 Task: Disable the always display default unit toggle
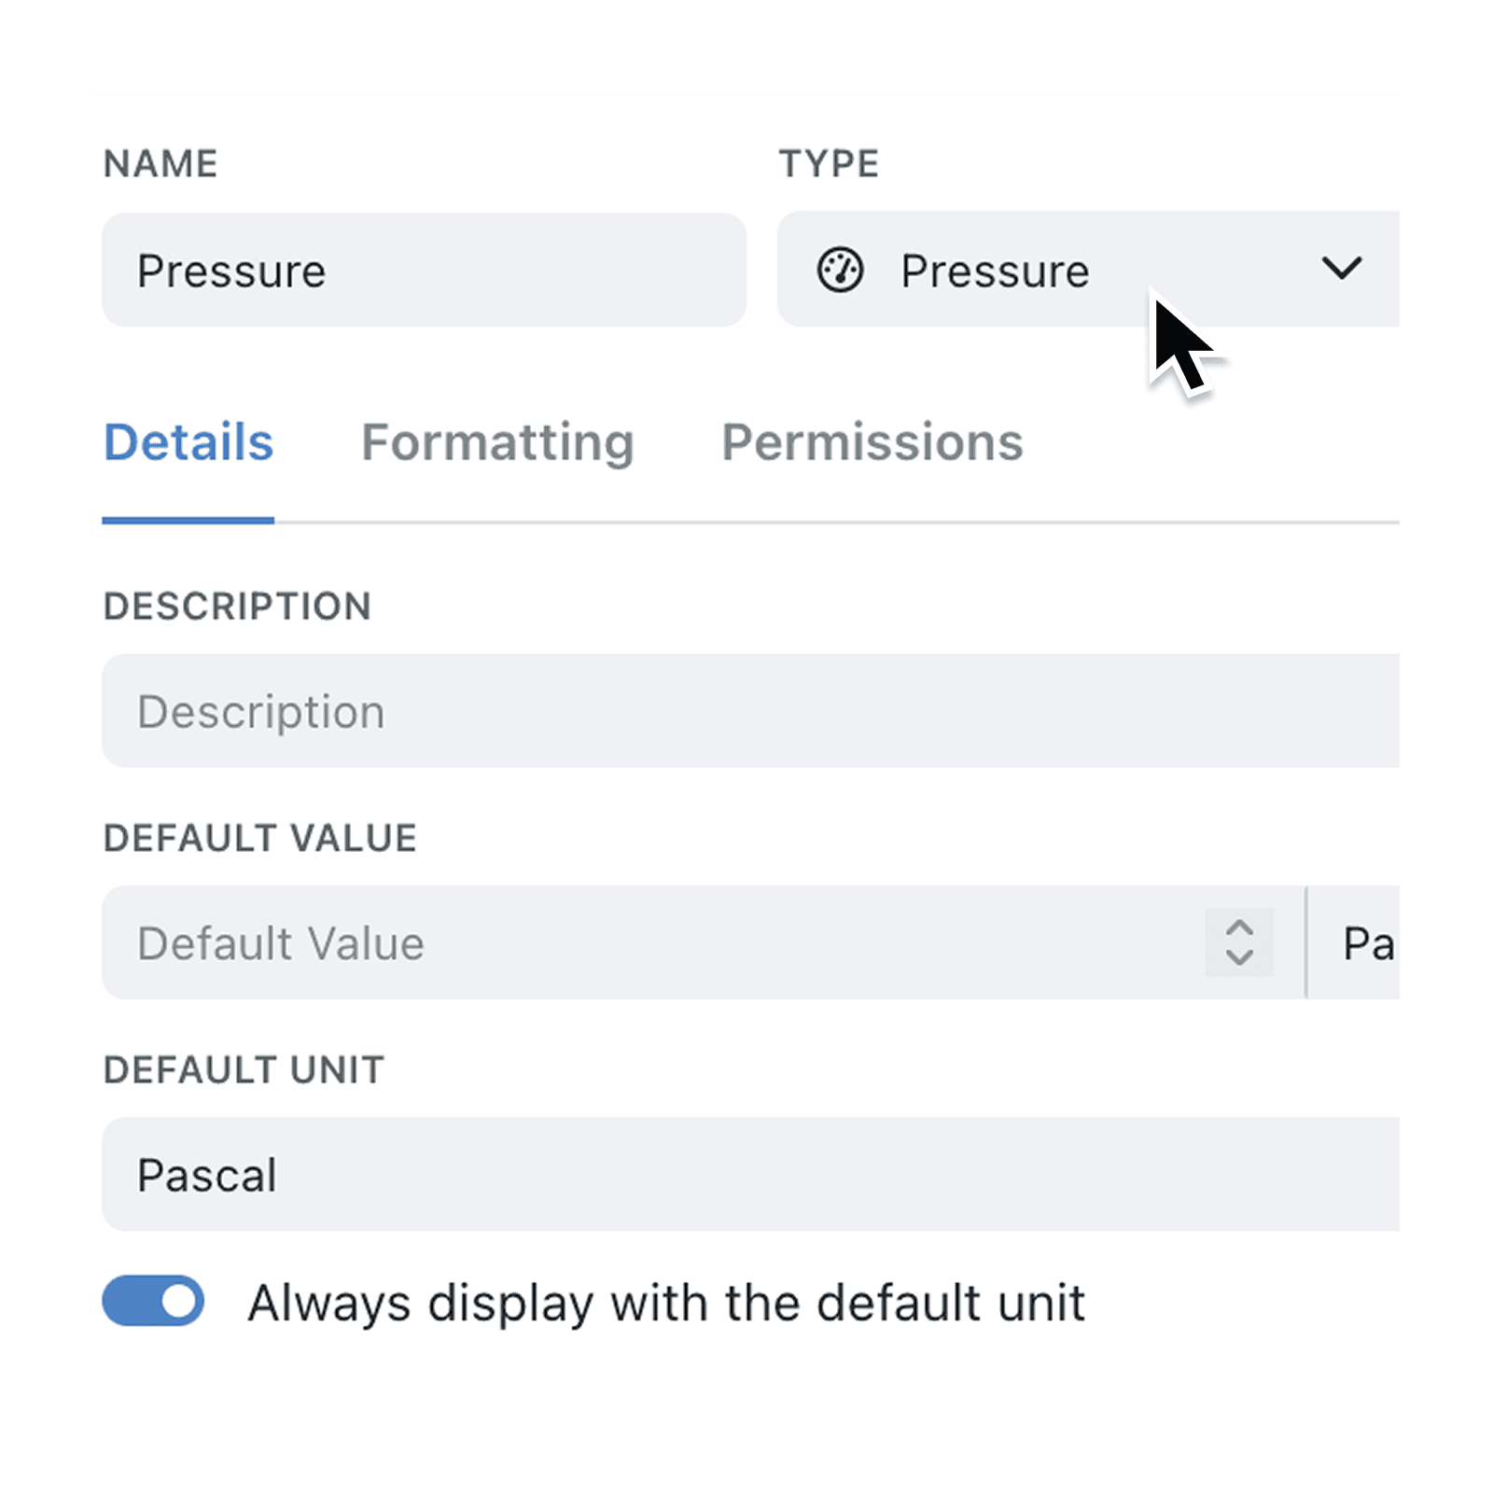tap(153, 1301)
